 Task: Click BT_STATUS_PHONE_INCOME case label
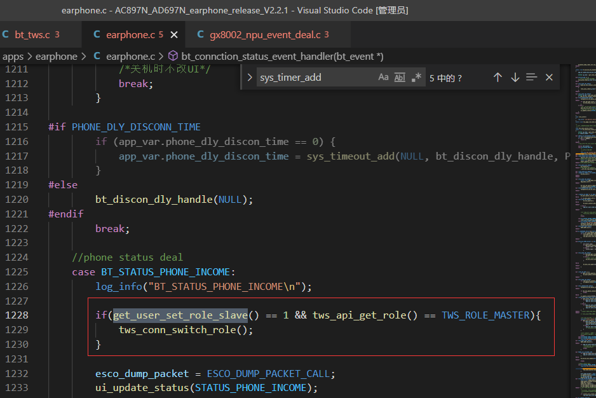coord(166,272)
